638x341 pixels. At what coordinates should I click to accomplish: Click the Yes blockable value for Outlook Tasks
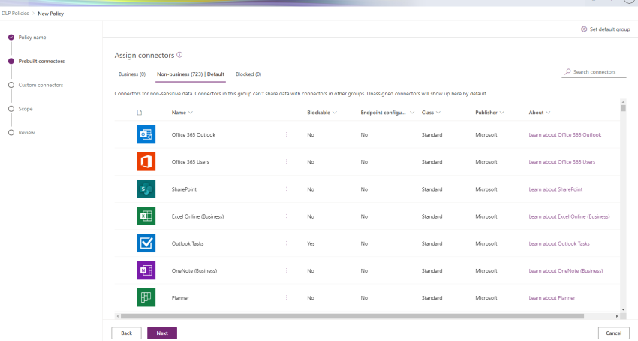click(x=311, y=243)
